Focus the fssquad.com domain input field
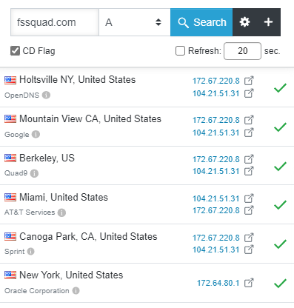 pos(55,22)
